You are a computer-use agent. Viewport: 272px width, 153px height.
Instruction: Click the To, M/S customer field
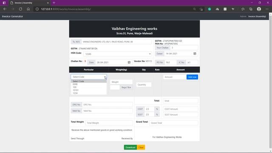click(x=116, y=42)
